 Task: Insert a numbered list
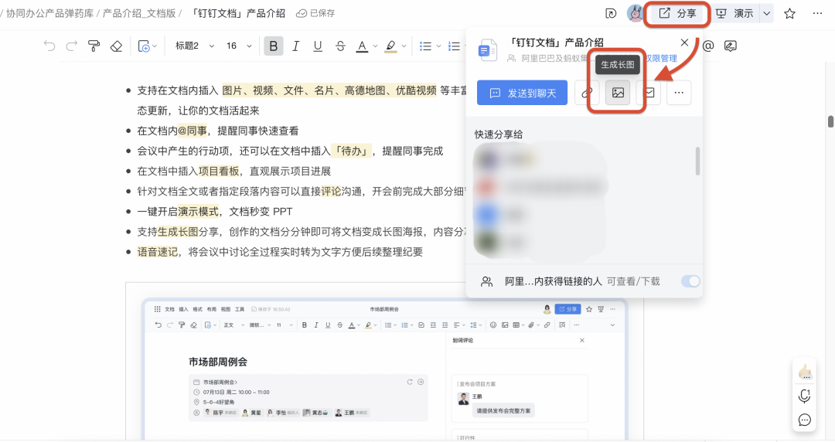point(455,46)
